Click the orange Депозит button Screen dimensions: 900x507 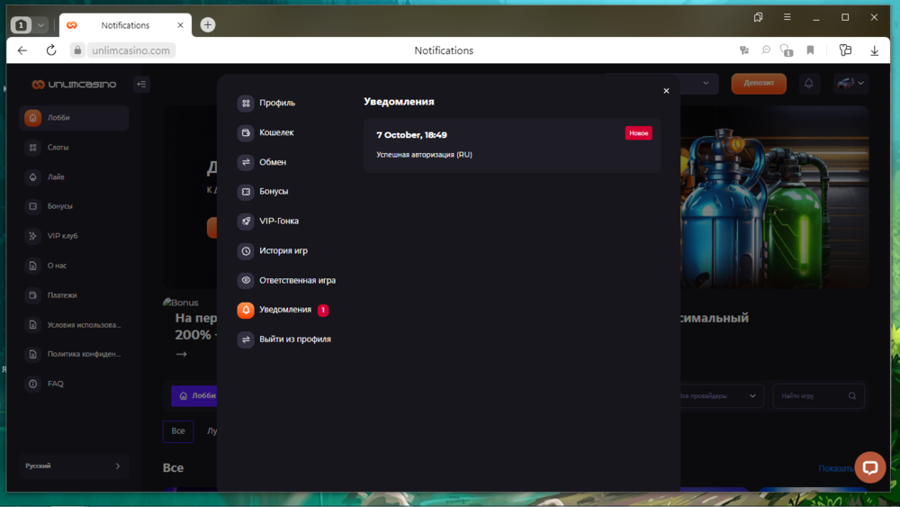[758, 83]
